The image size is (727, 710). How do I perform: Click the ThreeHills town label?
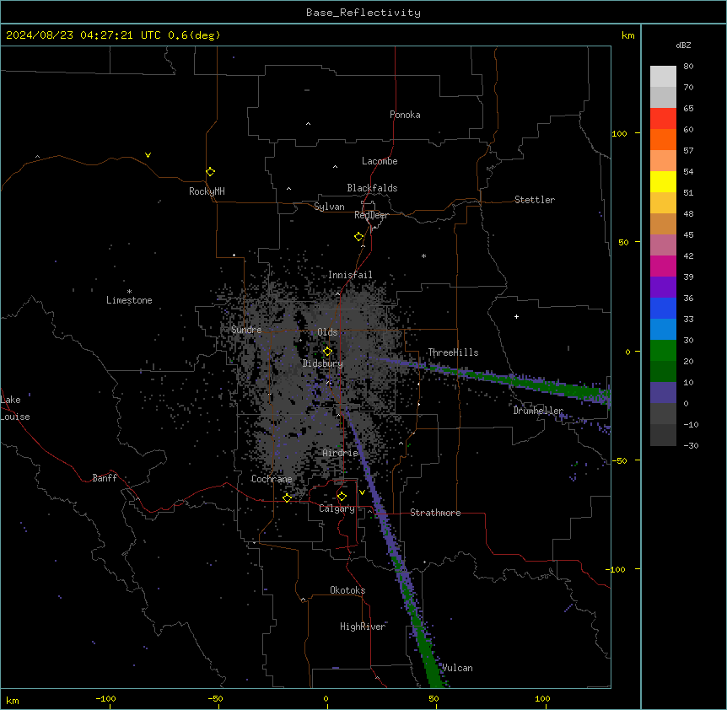point(453,352)
